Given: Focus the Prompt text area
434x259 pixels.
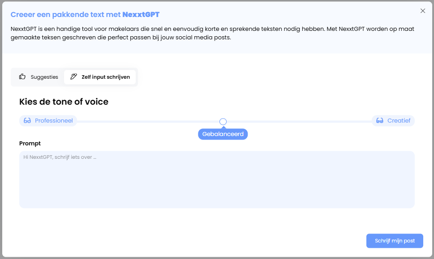Looking at the screenshot, I should coord(217,179).
